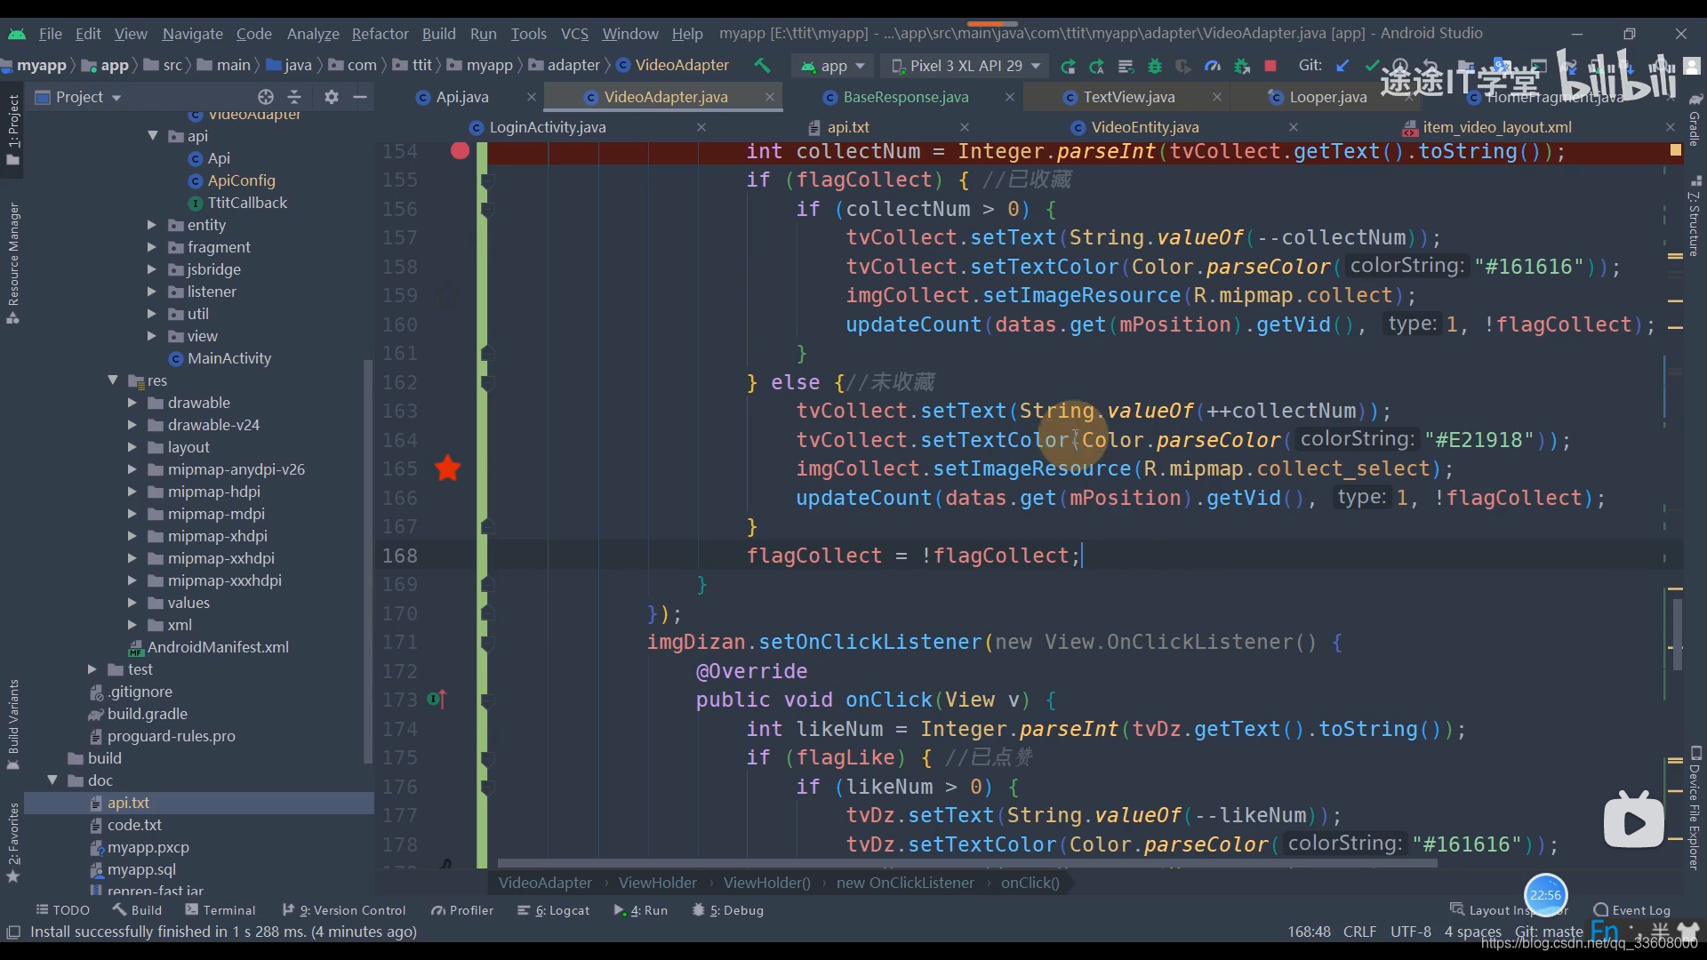Collapse the api folder in project tree
This screenshot has width=1707, height=960.
(153, 135)
